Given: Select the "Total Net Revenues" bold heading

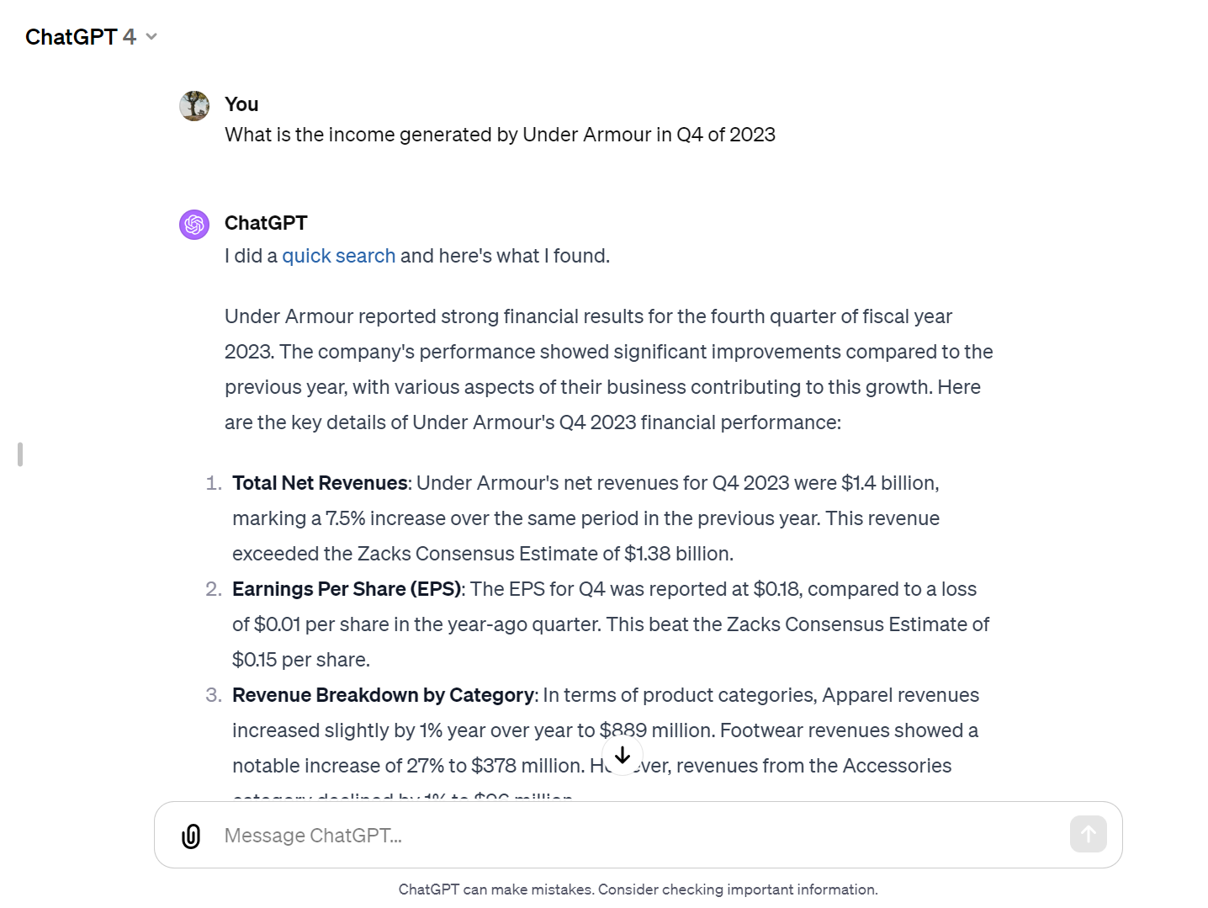Looking at the screenshot, I should point(320,483).
